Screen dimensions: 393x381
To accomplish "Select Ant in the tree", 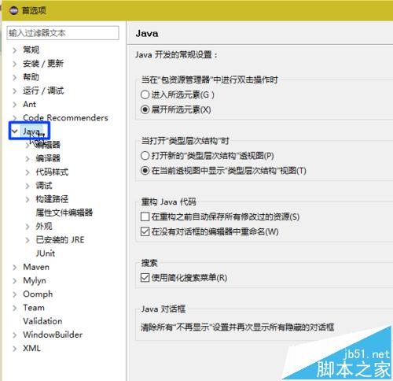I will click(29, 104).
